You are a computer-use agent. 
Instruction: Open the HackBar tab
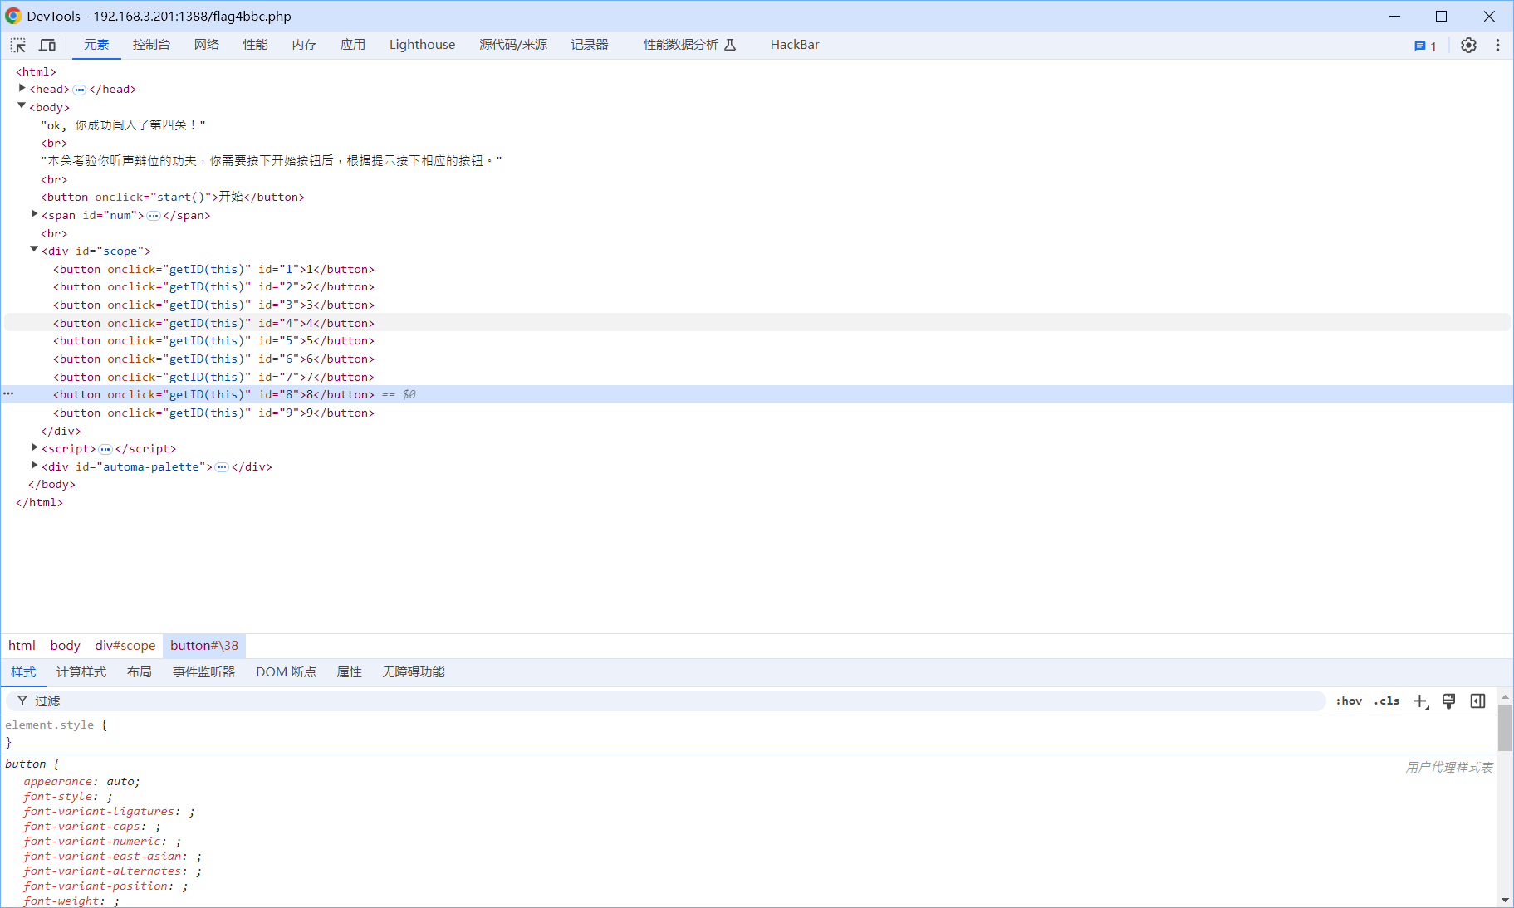pos(795,45)
